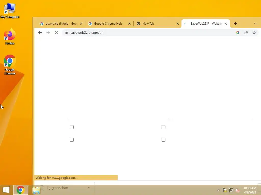
Task: View site info via lock icon
Action: pos(67,32)
